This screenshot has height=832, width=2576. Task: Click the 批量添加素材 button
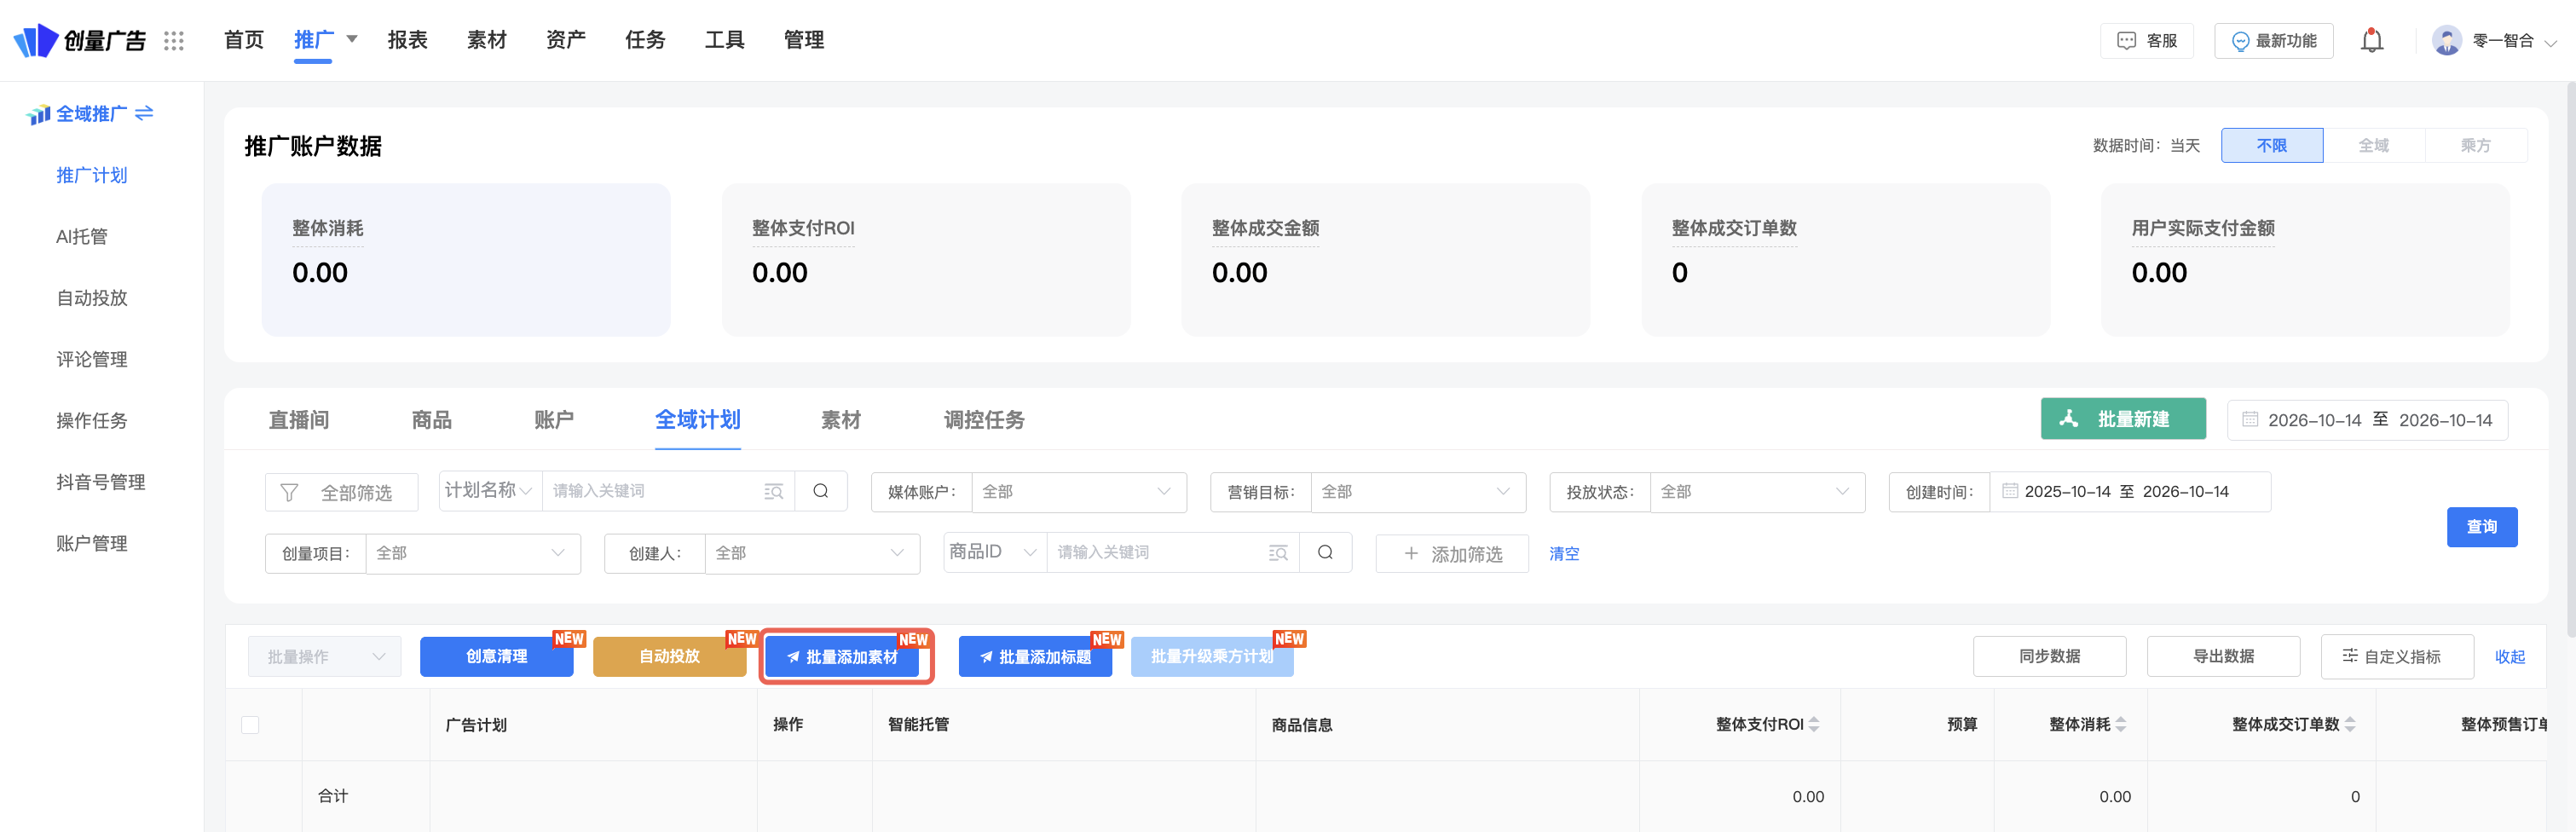842,656
